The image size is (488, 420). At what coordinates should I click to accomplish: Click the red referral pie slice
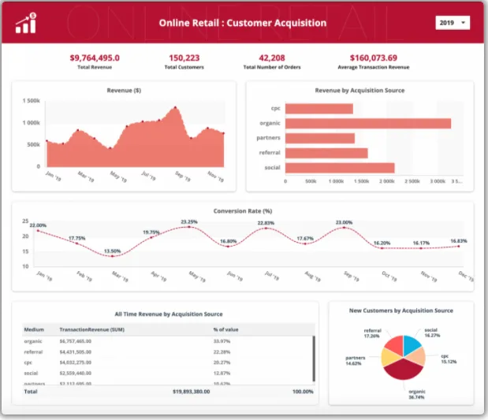(395, 344)
